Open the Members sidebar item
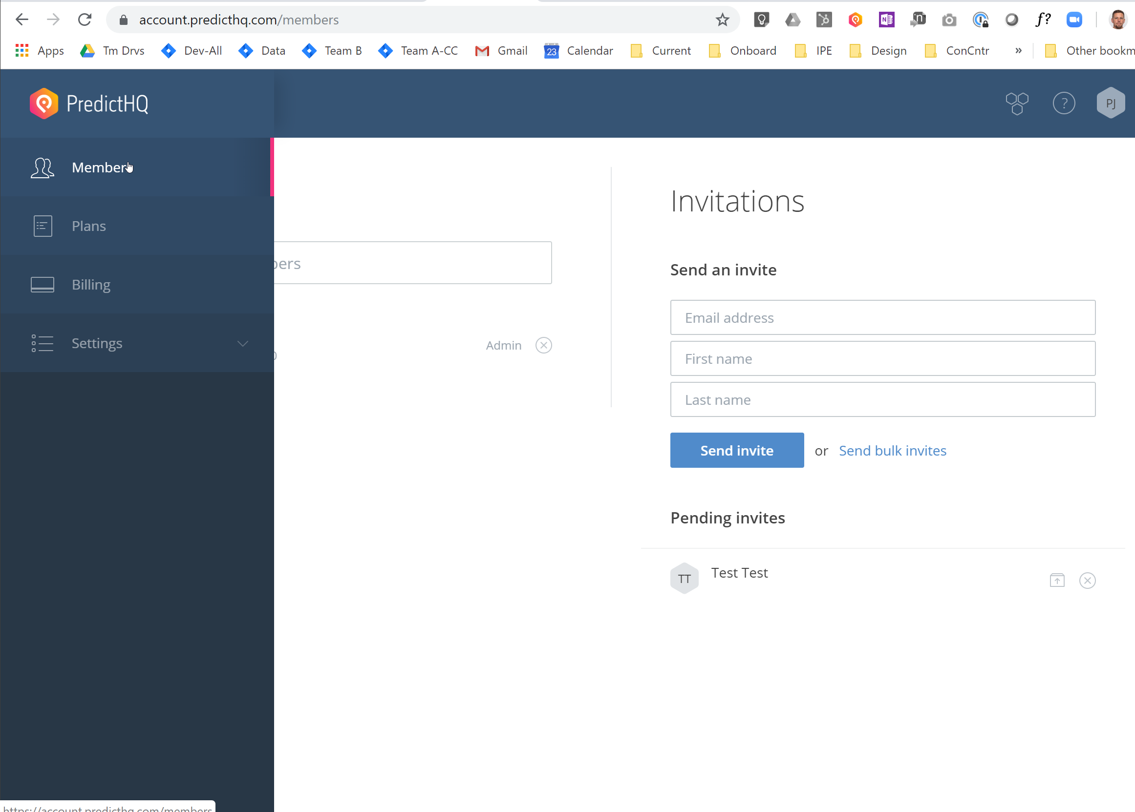 [x=137, y=167]
